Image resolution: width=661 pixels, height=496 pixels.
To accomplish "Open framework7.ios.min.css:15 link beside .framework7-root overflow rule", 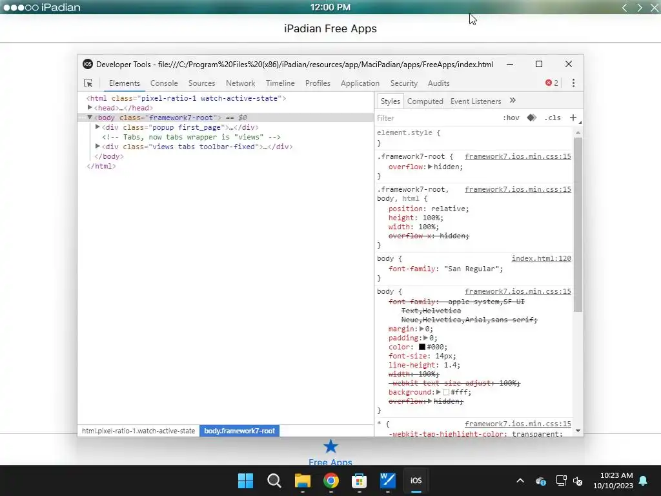I will tap(518, 156).
